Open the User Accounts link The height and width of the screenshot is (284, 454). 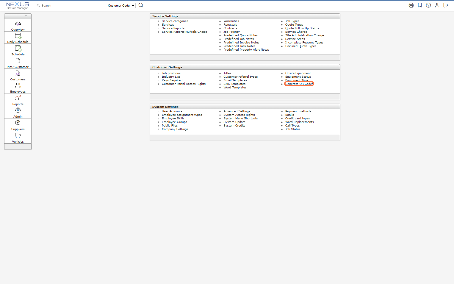(x=172, y=111)
